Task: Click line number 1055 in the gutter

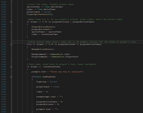Action: pos(4,92)
